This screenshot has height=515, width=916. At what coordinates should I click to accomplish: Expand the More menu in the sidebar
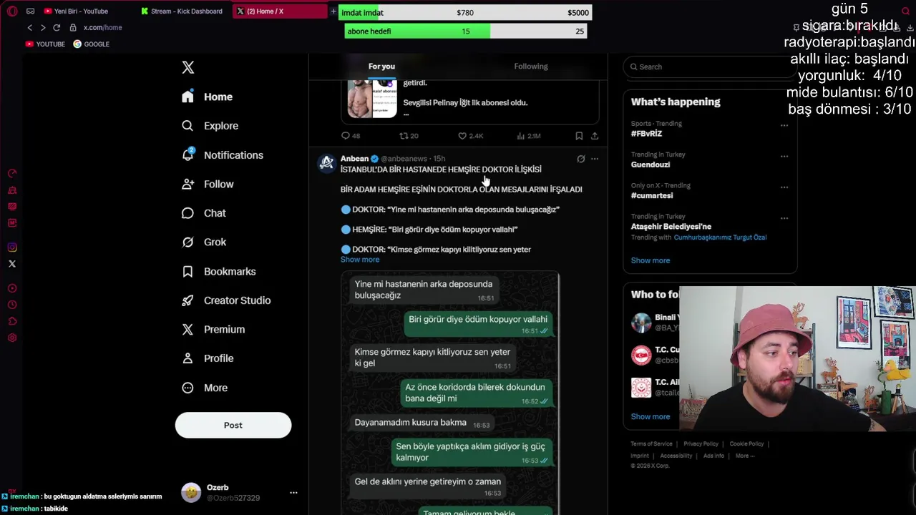click(205, 388)
